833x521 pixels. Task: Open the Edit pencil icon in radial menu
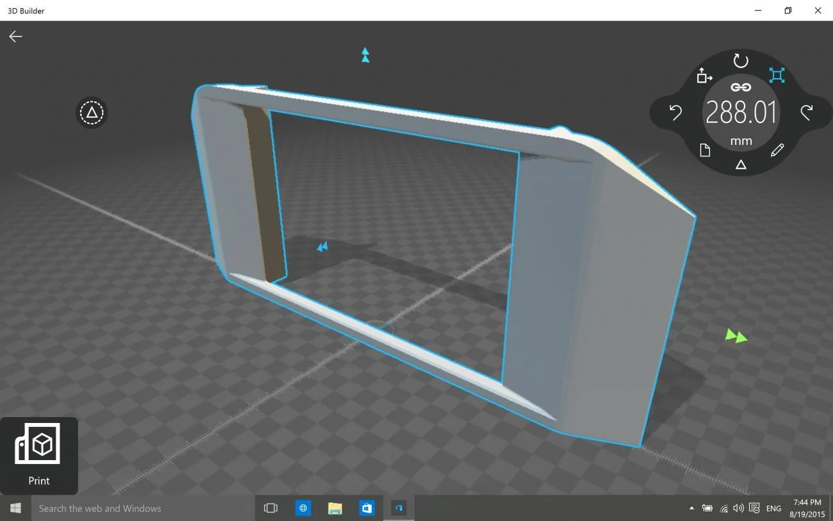777,151
